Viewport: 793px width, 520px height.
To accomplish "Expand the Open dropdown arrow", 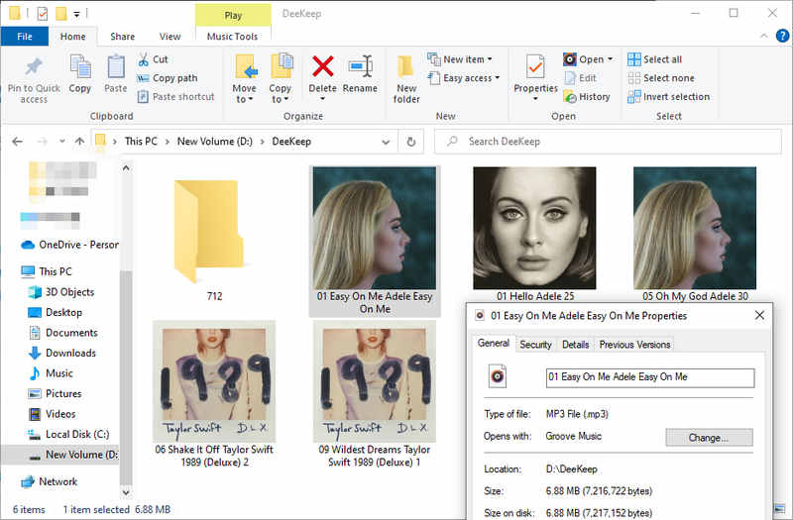I will [x=610, y=59].
